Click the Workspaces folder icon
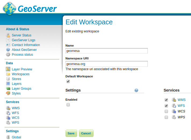Image resolution: width=191 pixels, height=140 pixels. click(8, 74)
